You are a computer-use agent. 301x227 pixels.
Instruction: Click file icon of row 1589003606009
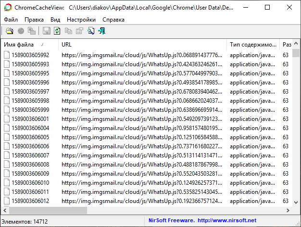point(7,174)
